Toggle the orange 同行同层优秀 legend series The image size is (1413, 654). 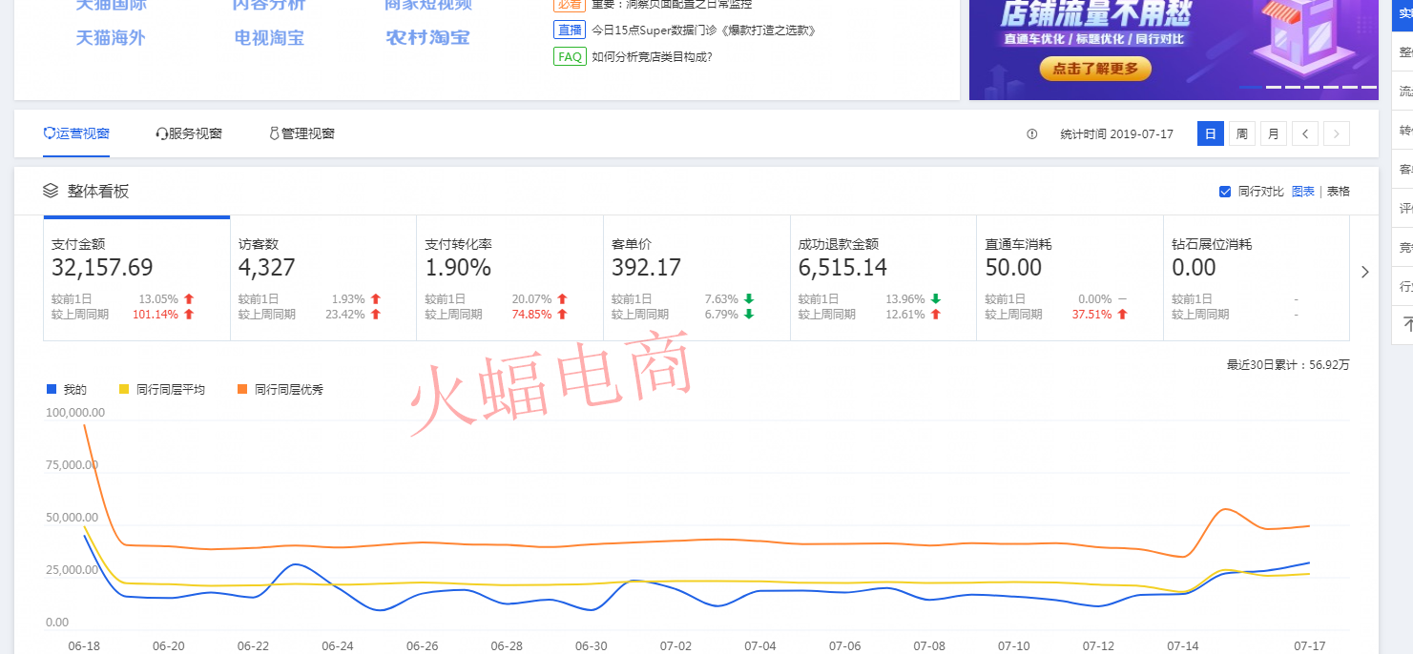(x=280, y=389)
